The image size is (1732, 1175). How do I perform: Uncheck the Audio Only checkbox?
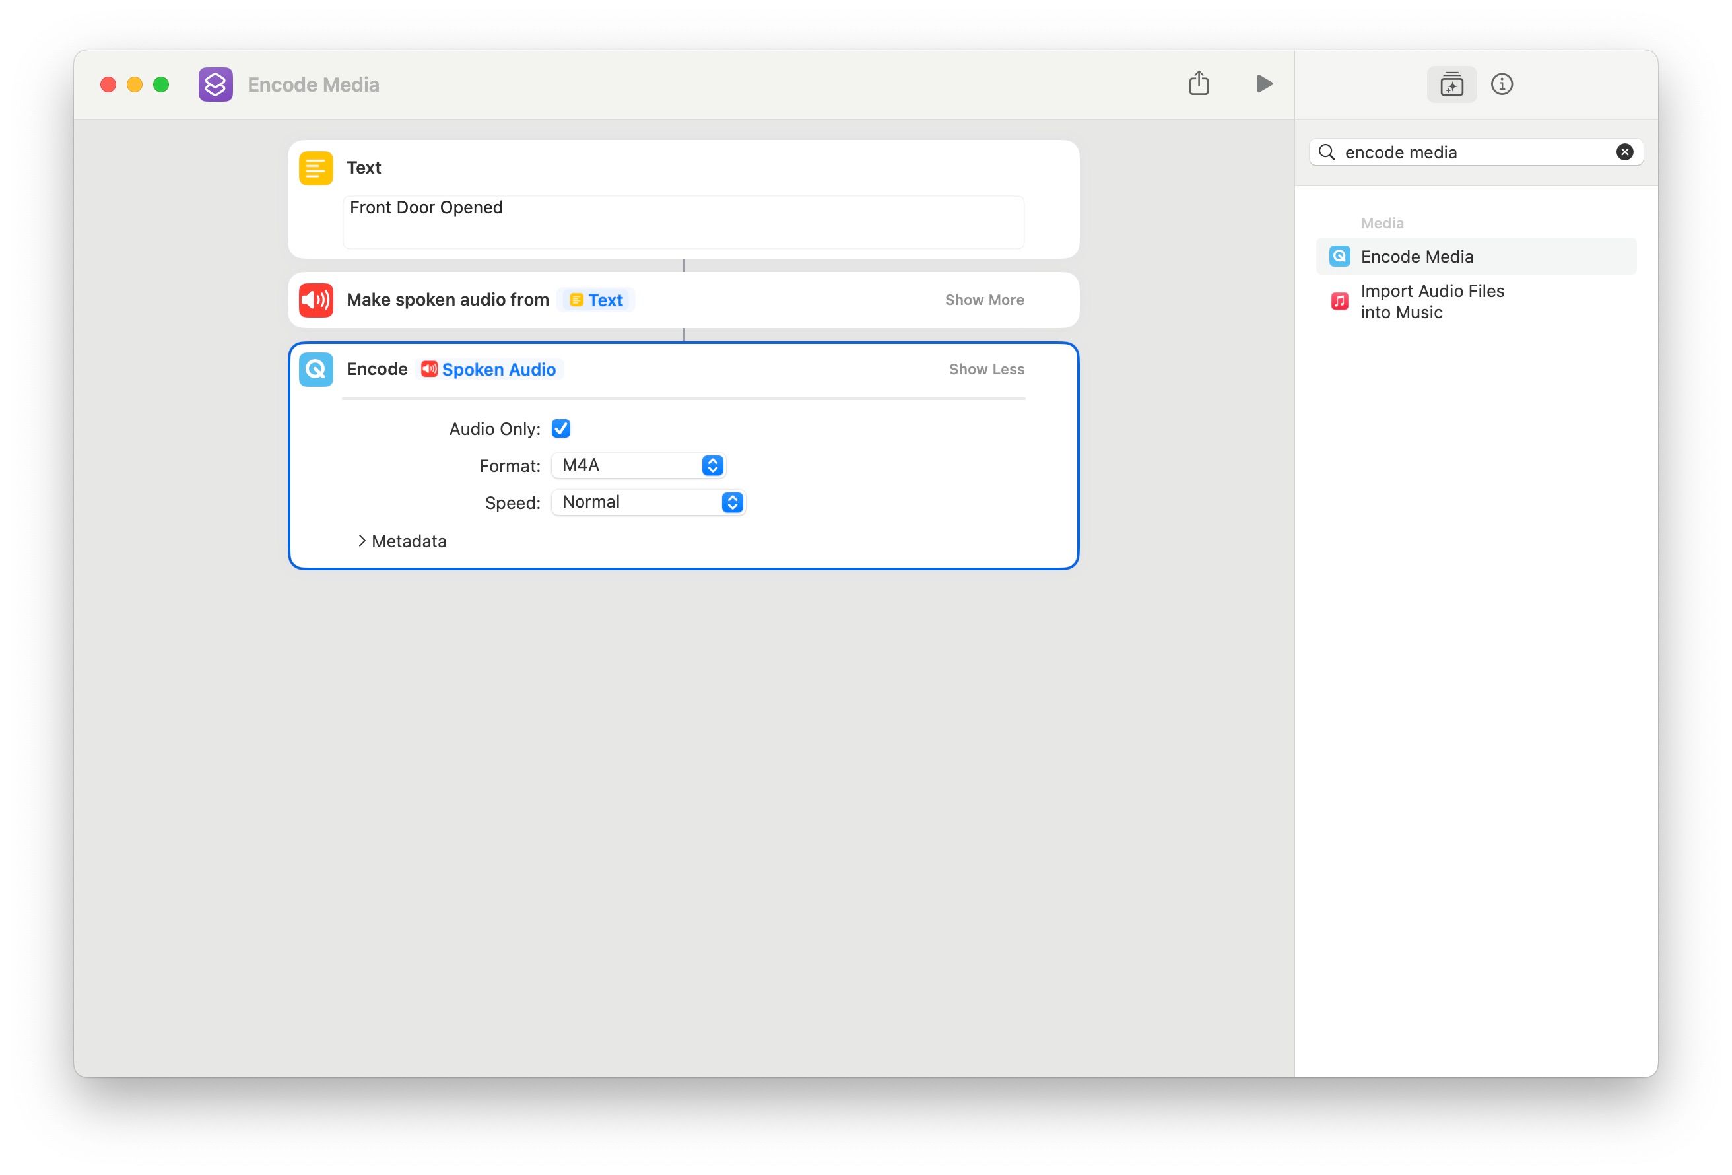click(561, 428)
